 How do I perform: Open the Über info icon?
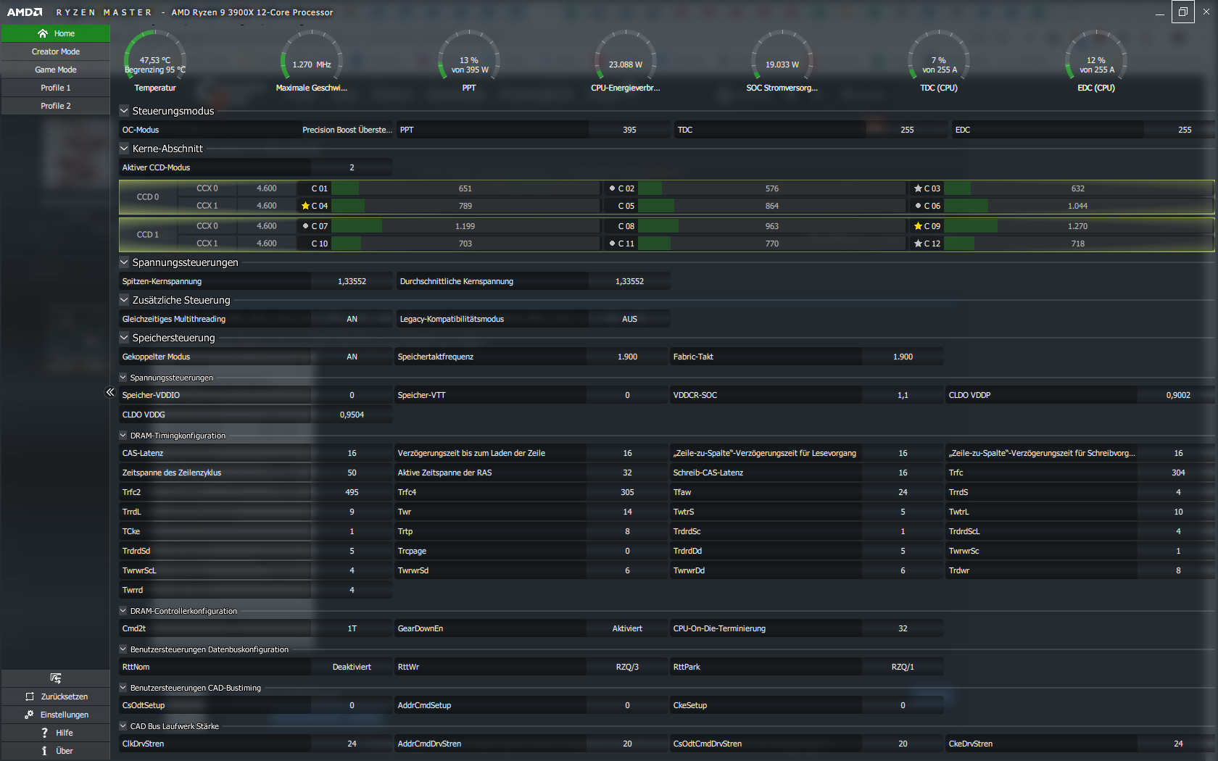click(x=45, y=751)
